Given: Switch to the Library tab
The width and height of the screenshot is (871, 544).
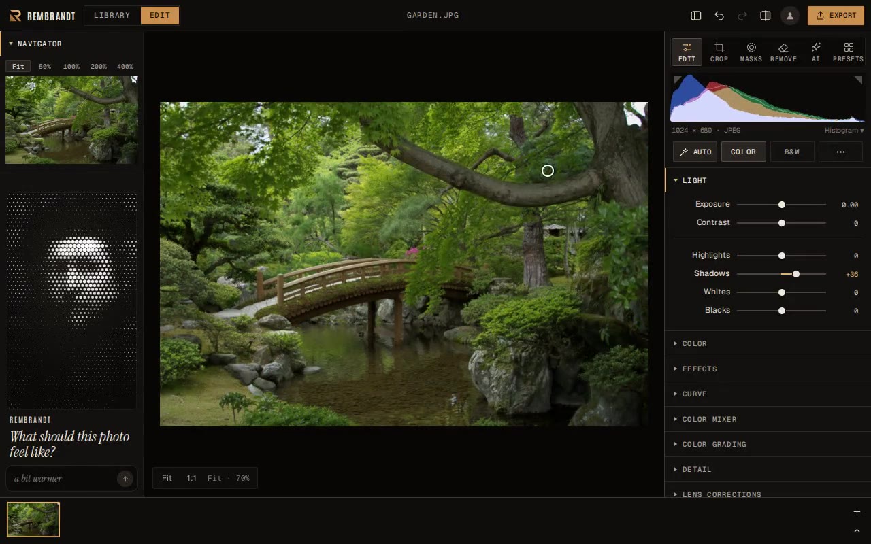Looking at the screenshot, I should click(x=112, y=16).
